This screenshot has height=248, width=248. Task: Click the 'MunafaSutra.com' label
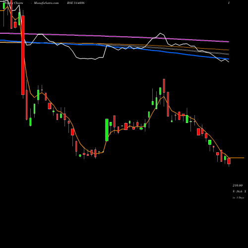pyautogui.click(x=46, y=3)
